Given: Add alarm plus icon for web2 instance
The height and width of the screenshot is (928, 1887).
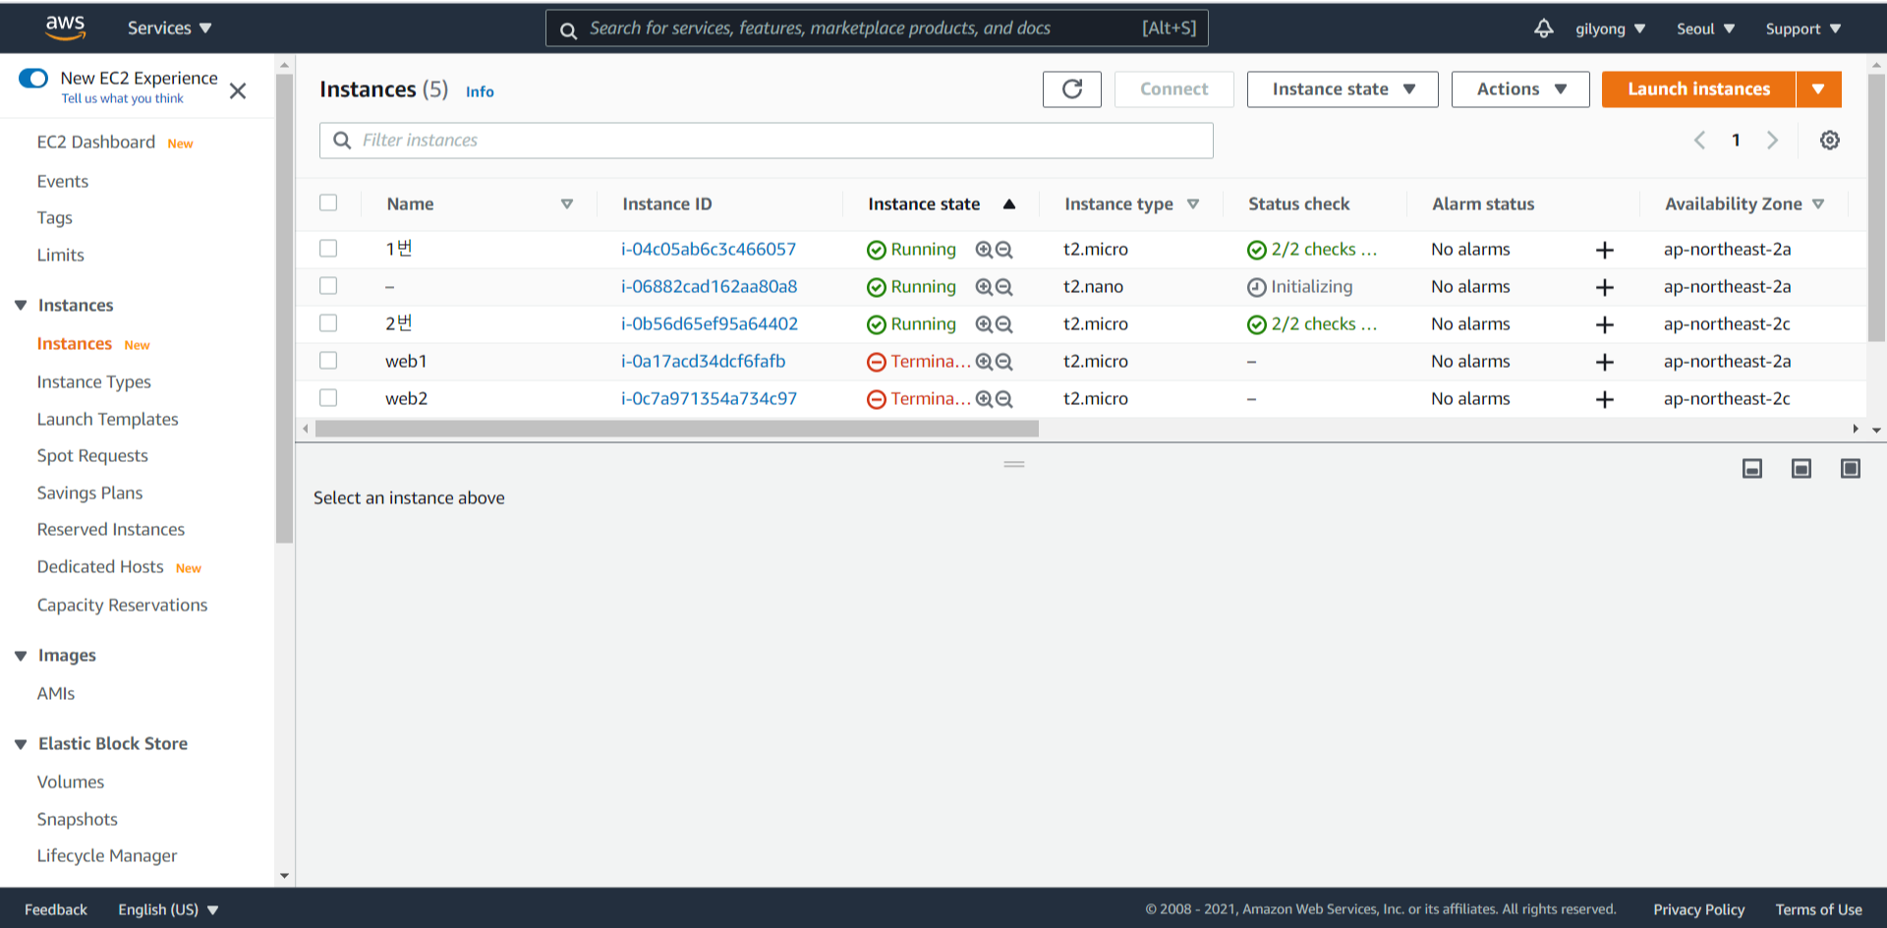Looking at the screenshot, I should [x=1605, y=399].
